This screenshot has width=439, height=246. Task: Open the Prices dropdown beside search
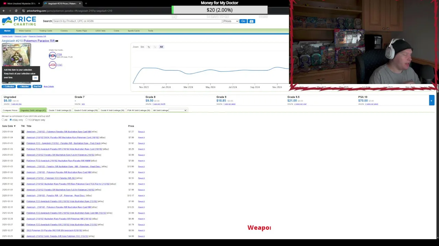coord(230,21)
